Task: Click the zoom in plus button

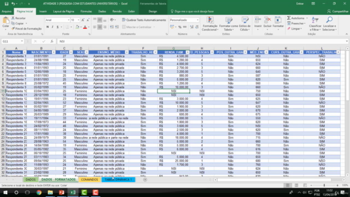Action: [337, 186]
